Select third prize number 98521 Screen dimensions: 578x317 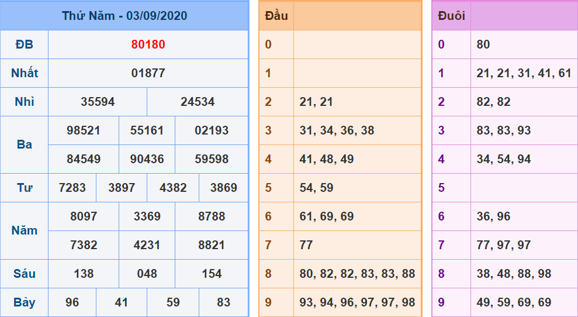[x=84, y=130]
